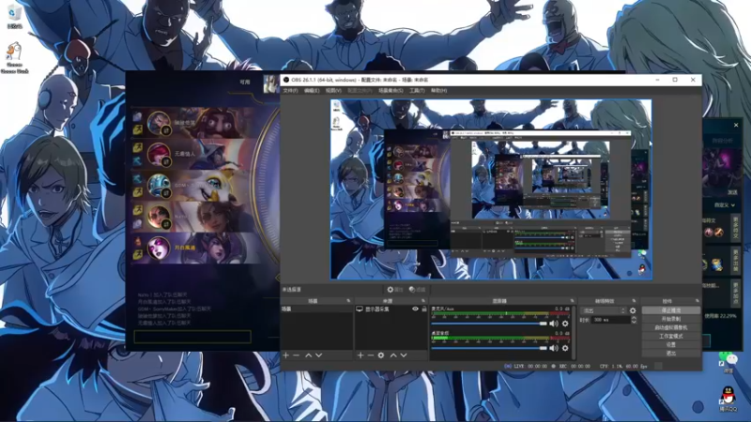Open Tencent QQ desktop shortcut
The width and height of the screenshot is (751, 422).
(x=728, y=399)
